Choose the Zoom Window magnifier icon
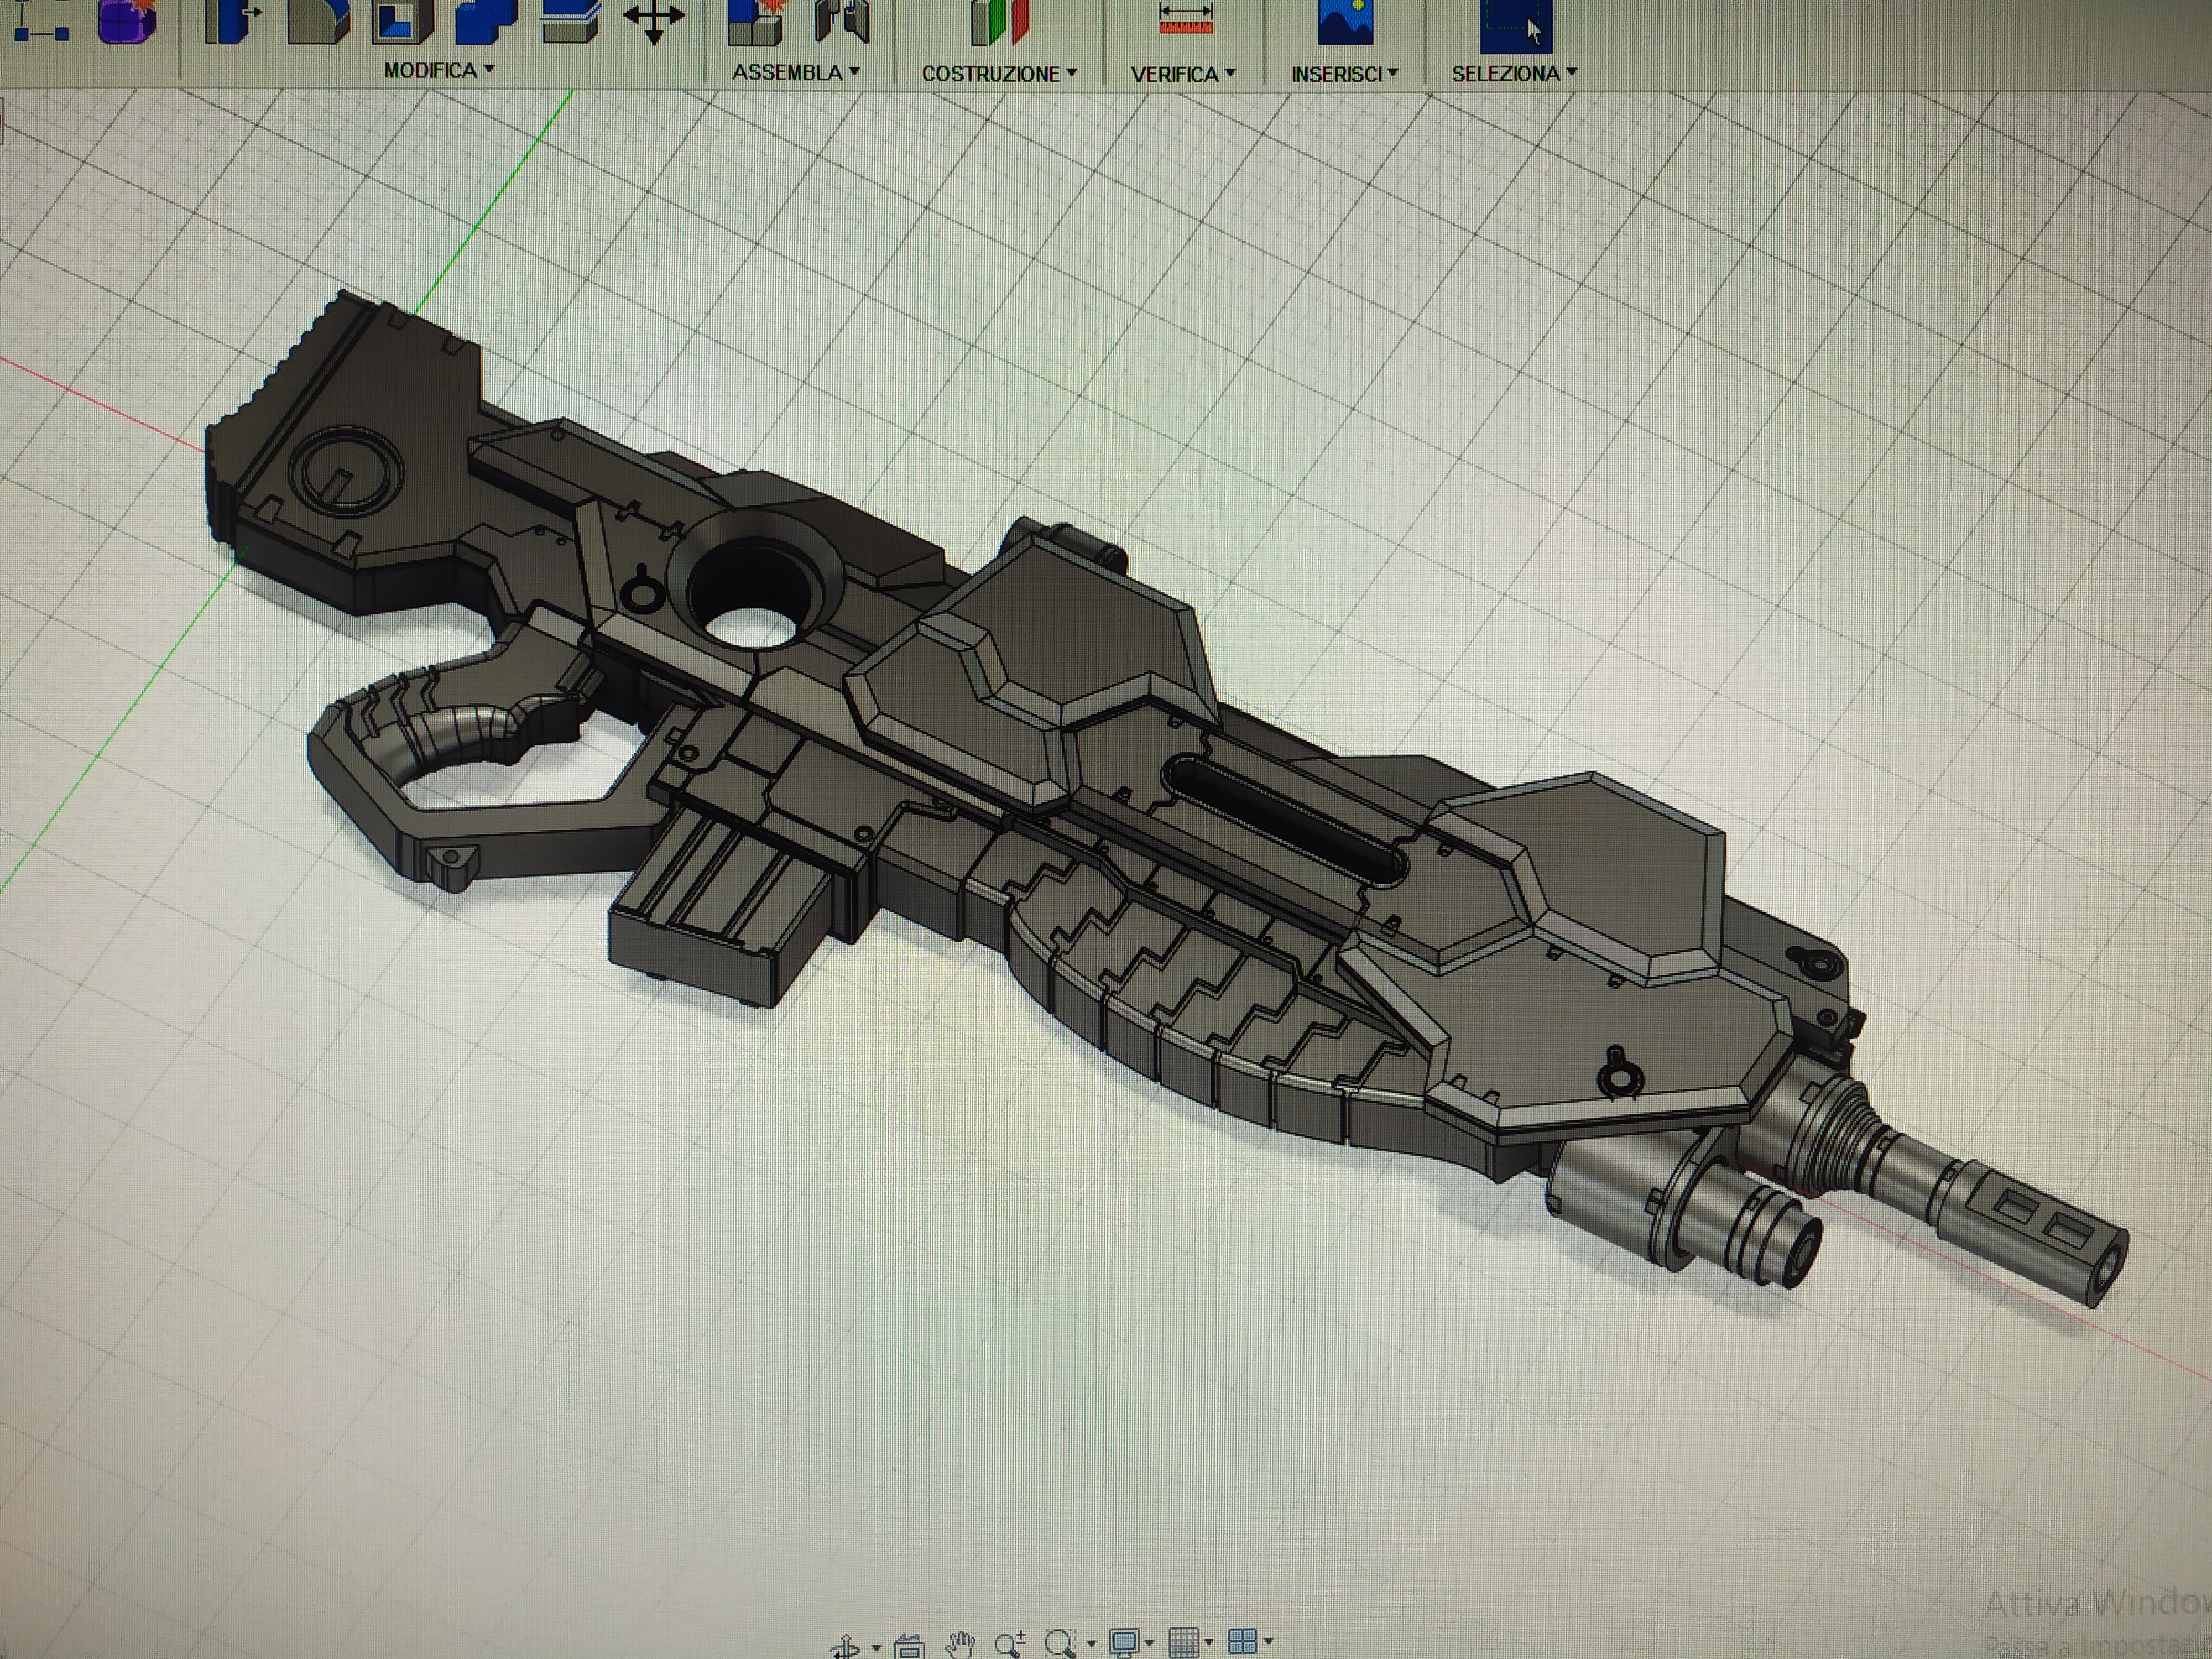This screenshot has height=1659, width=2212. pos(1060,1645)
